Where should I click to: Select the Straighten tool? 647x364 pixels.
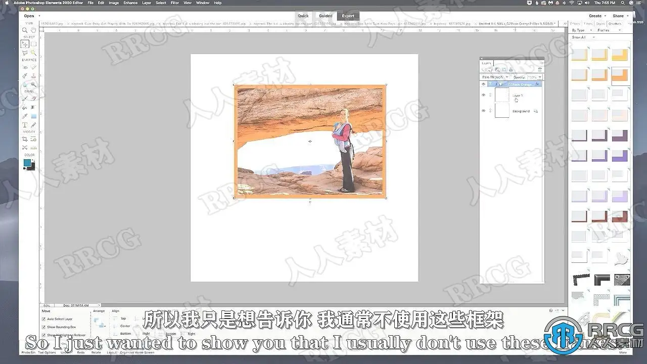(33, 147)
